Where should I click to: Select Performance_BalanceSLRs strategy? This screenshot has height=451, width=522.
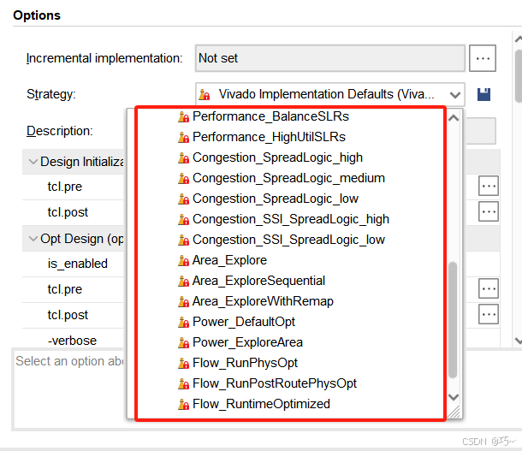[x=270, y=116]
